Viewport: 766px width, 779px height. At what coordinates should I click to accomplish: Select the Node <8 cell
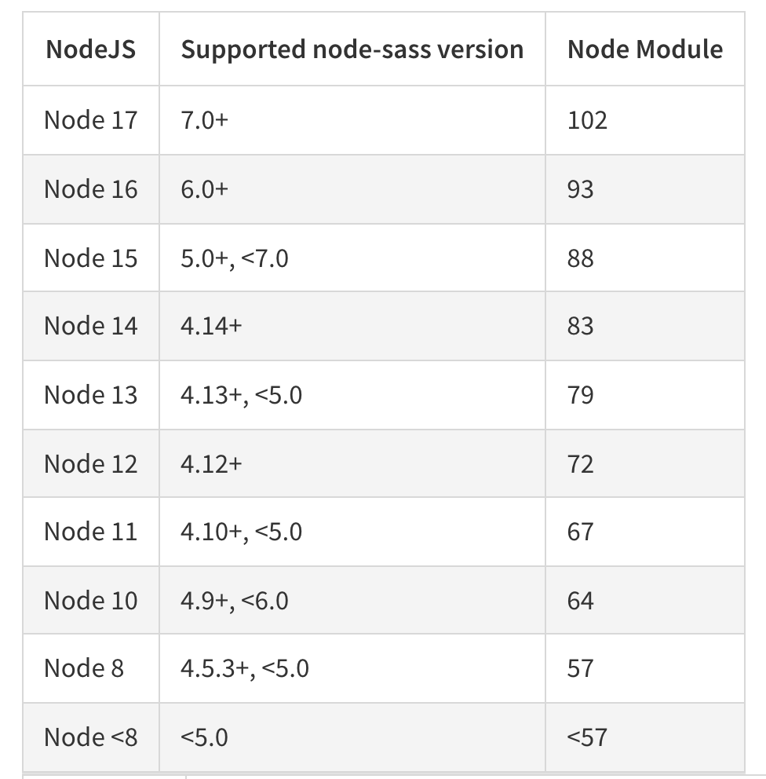coord(91,737)
